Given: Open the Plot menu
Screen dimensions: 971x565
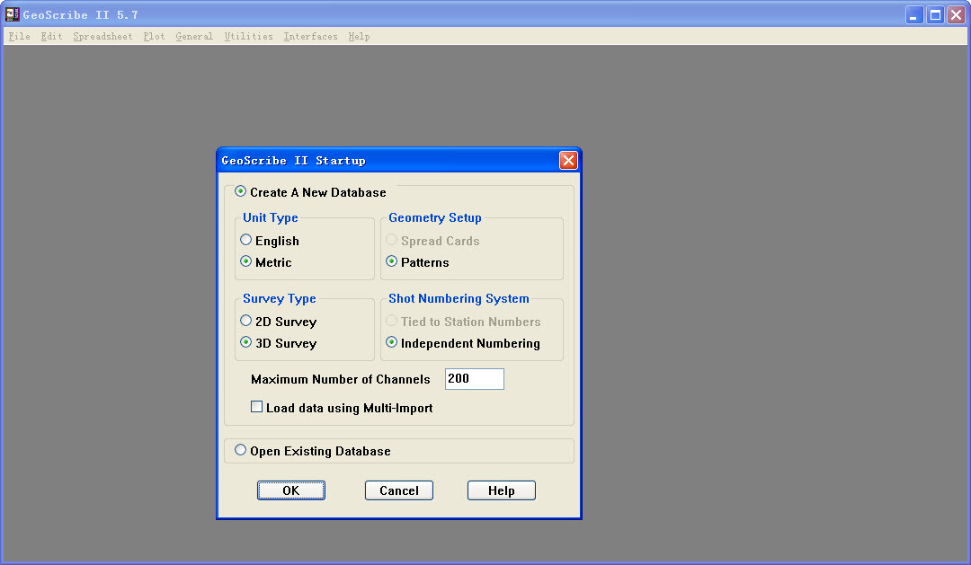Looking at the screenshot, I should coord(155,37).
